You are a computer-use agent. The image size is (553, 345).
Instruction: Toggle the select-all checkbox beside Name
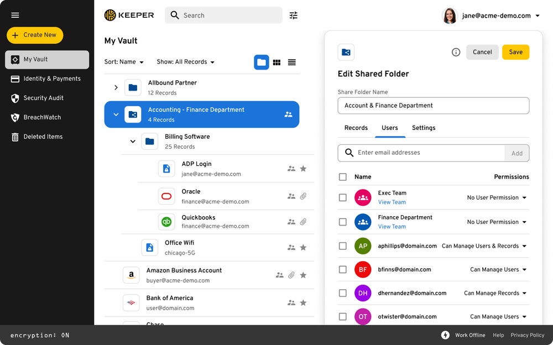(343, 177)
